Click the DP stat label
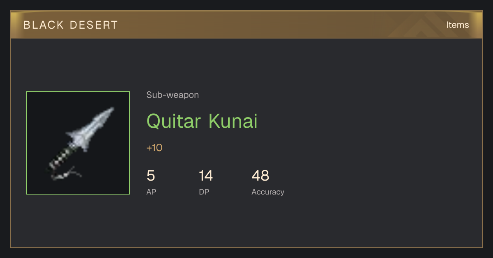Image resolution: width=493 pixels, height=258 pixels. tap(204, 192)
